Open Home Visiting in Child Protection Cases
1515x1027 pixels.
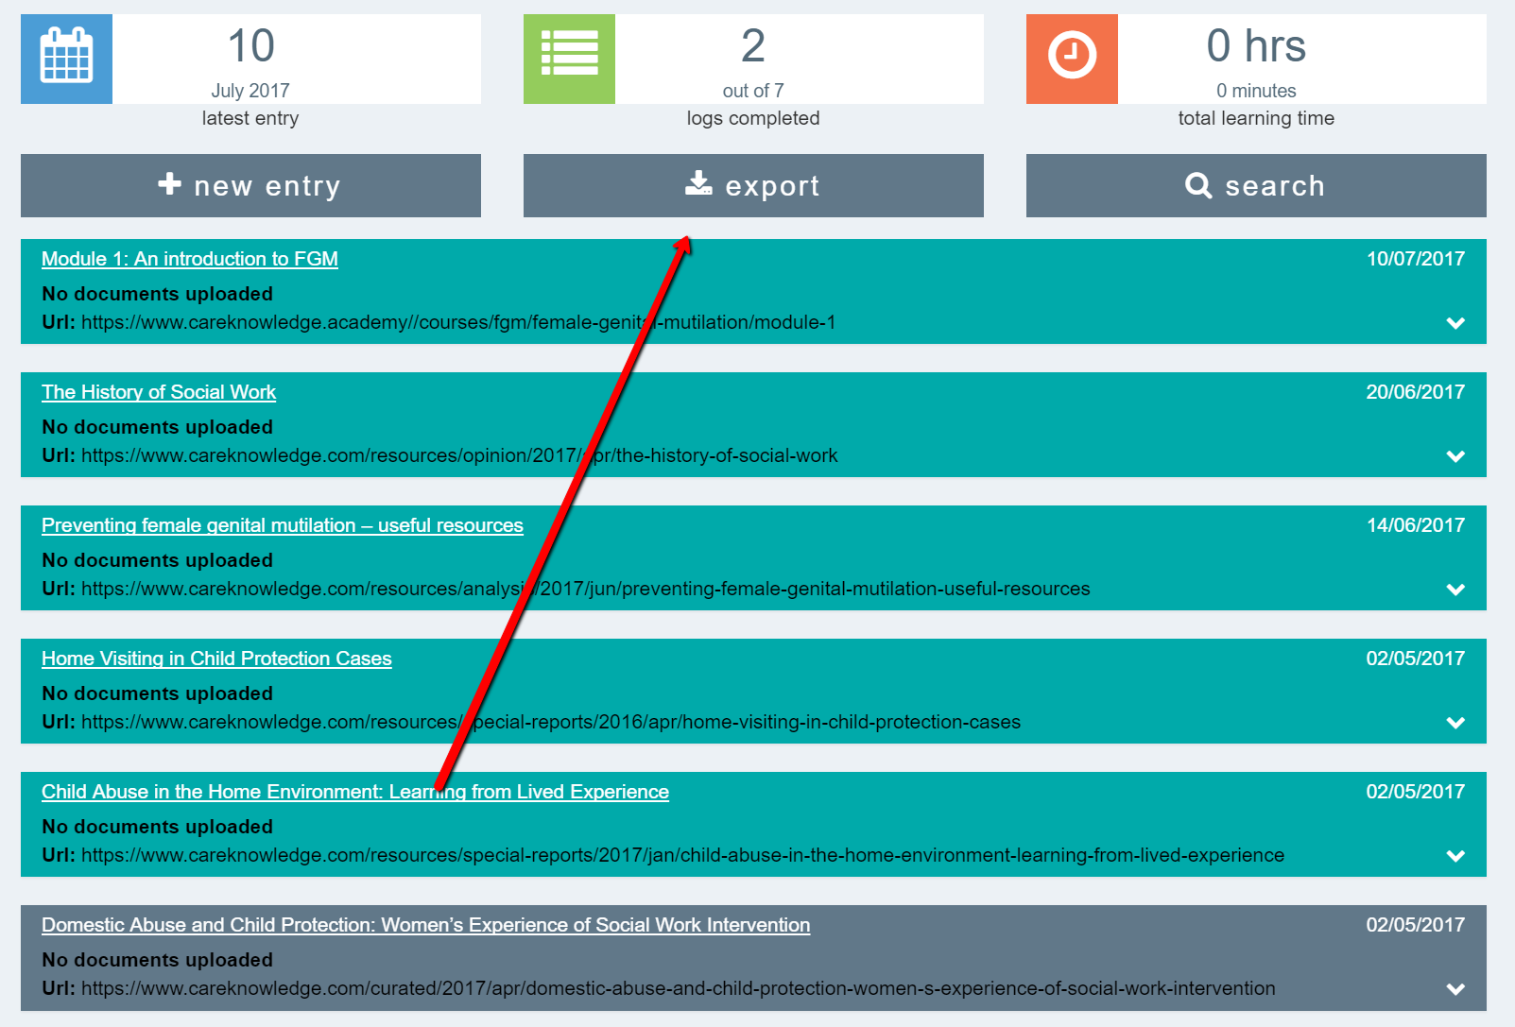point(216,659)
